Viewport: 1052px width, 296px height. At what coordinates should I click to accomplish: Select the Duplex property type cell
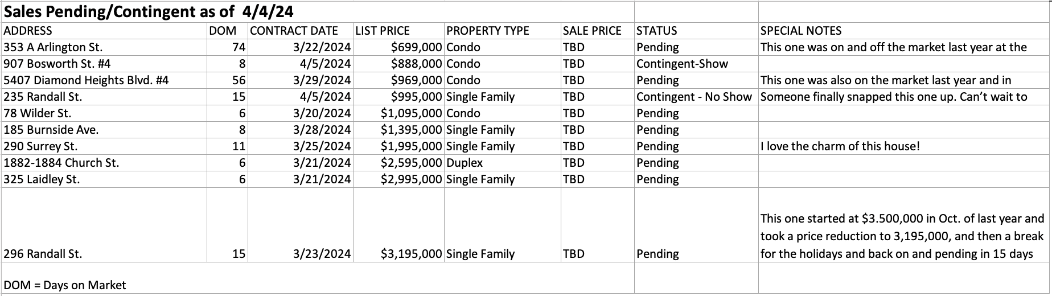pos(503,163)
